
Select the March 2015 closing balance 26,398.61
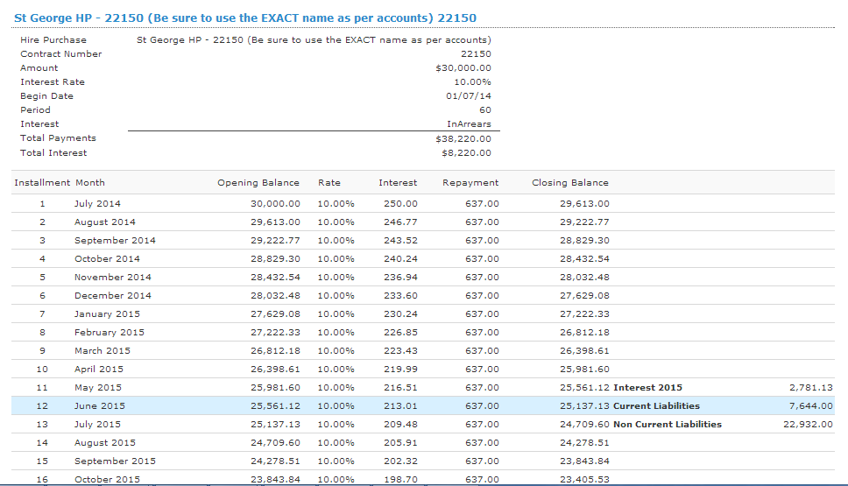point(584,351)
